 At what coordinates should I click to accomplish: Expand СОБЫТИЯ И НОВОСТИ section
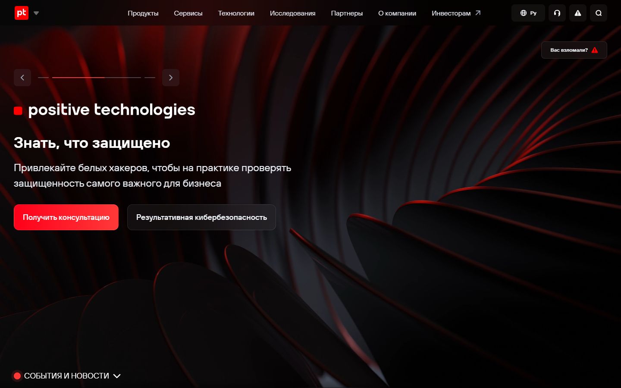[x=66, y=376]
